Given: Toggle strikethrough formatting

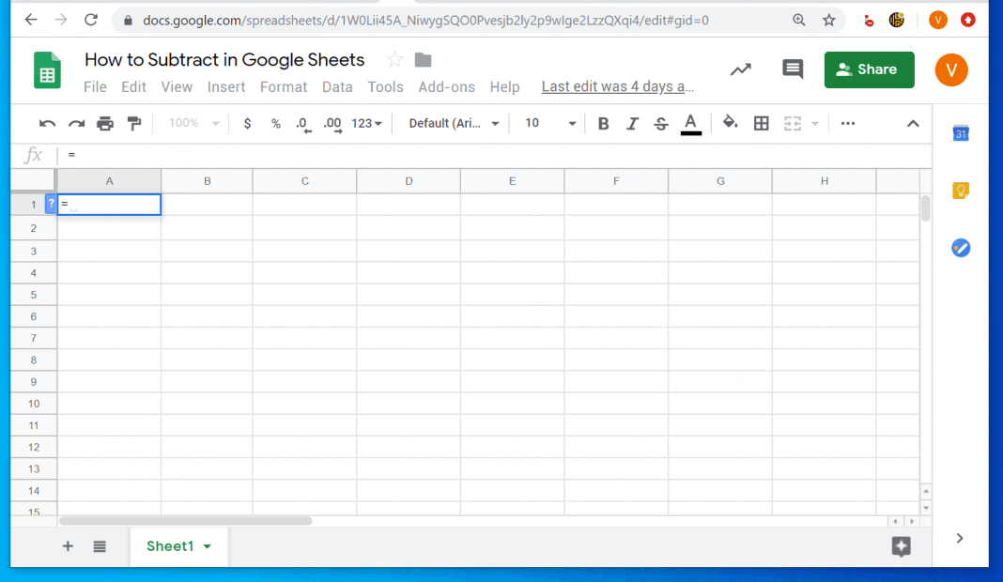Looking at the screenshot, I should pyautogui.click(x=661, y=123).
